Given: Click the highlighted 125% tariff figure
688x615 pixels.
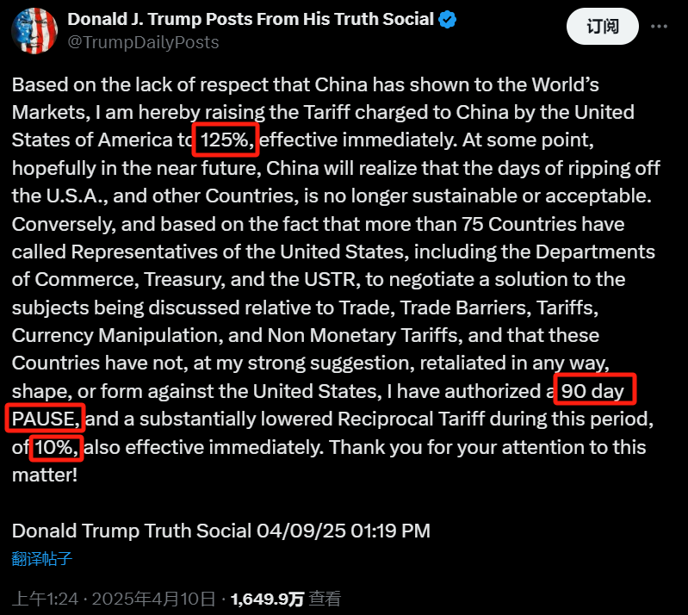Looking at the screenshot, I should point(225,140).
